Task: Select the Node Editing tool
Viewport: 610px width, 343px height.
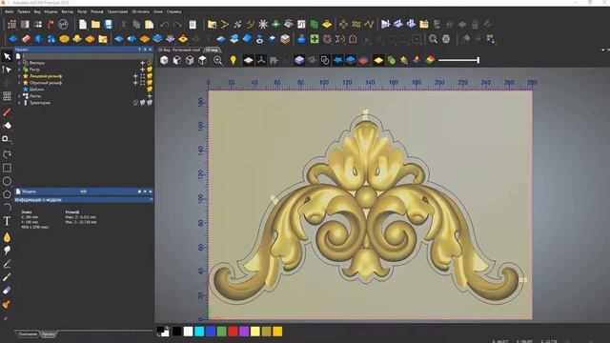Action: (x=7, y=70)
